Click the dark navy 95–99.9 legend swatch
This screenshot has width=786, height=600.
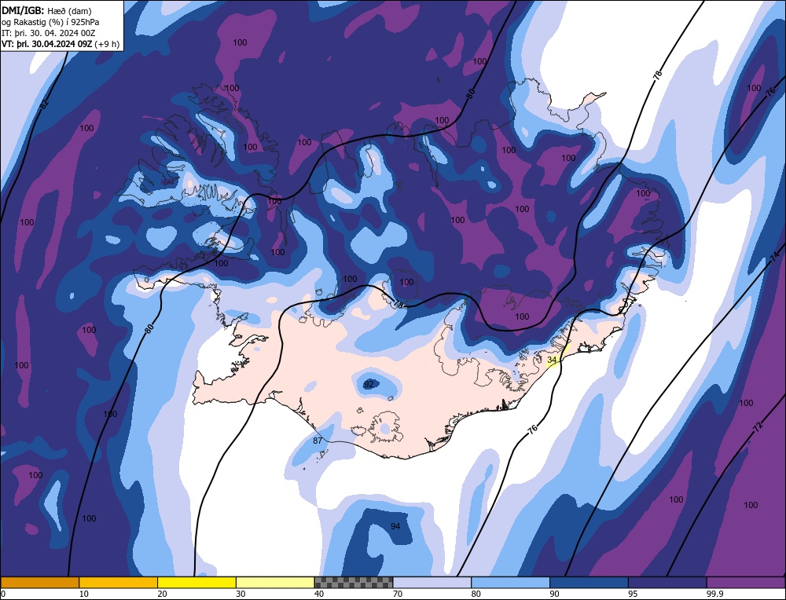coord(667,582)
